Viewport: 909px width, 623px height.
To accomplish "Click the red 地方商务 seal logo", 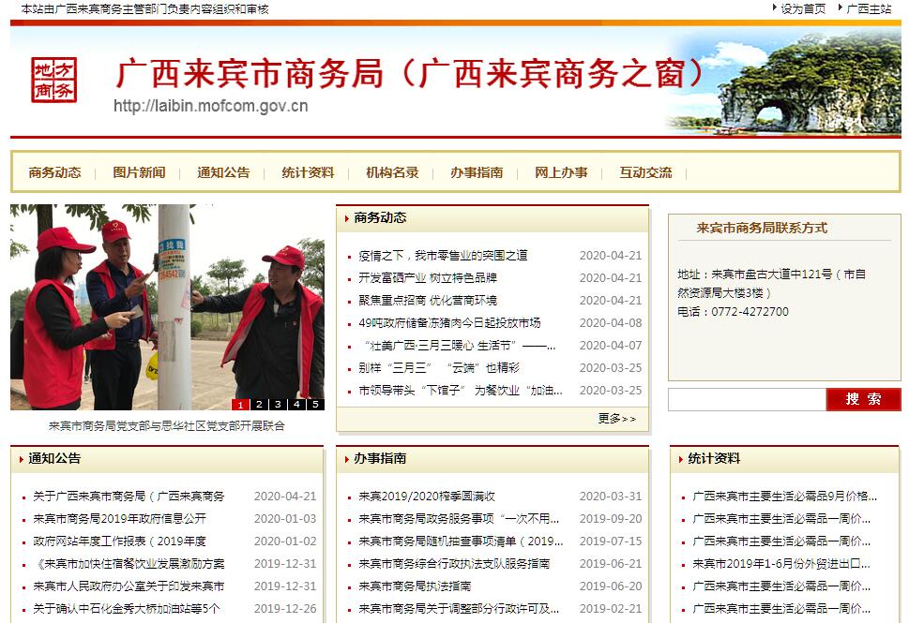I will tap(53, 80).
